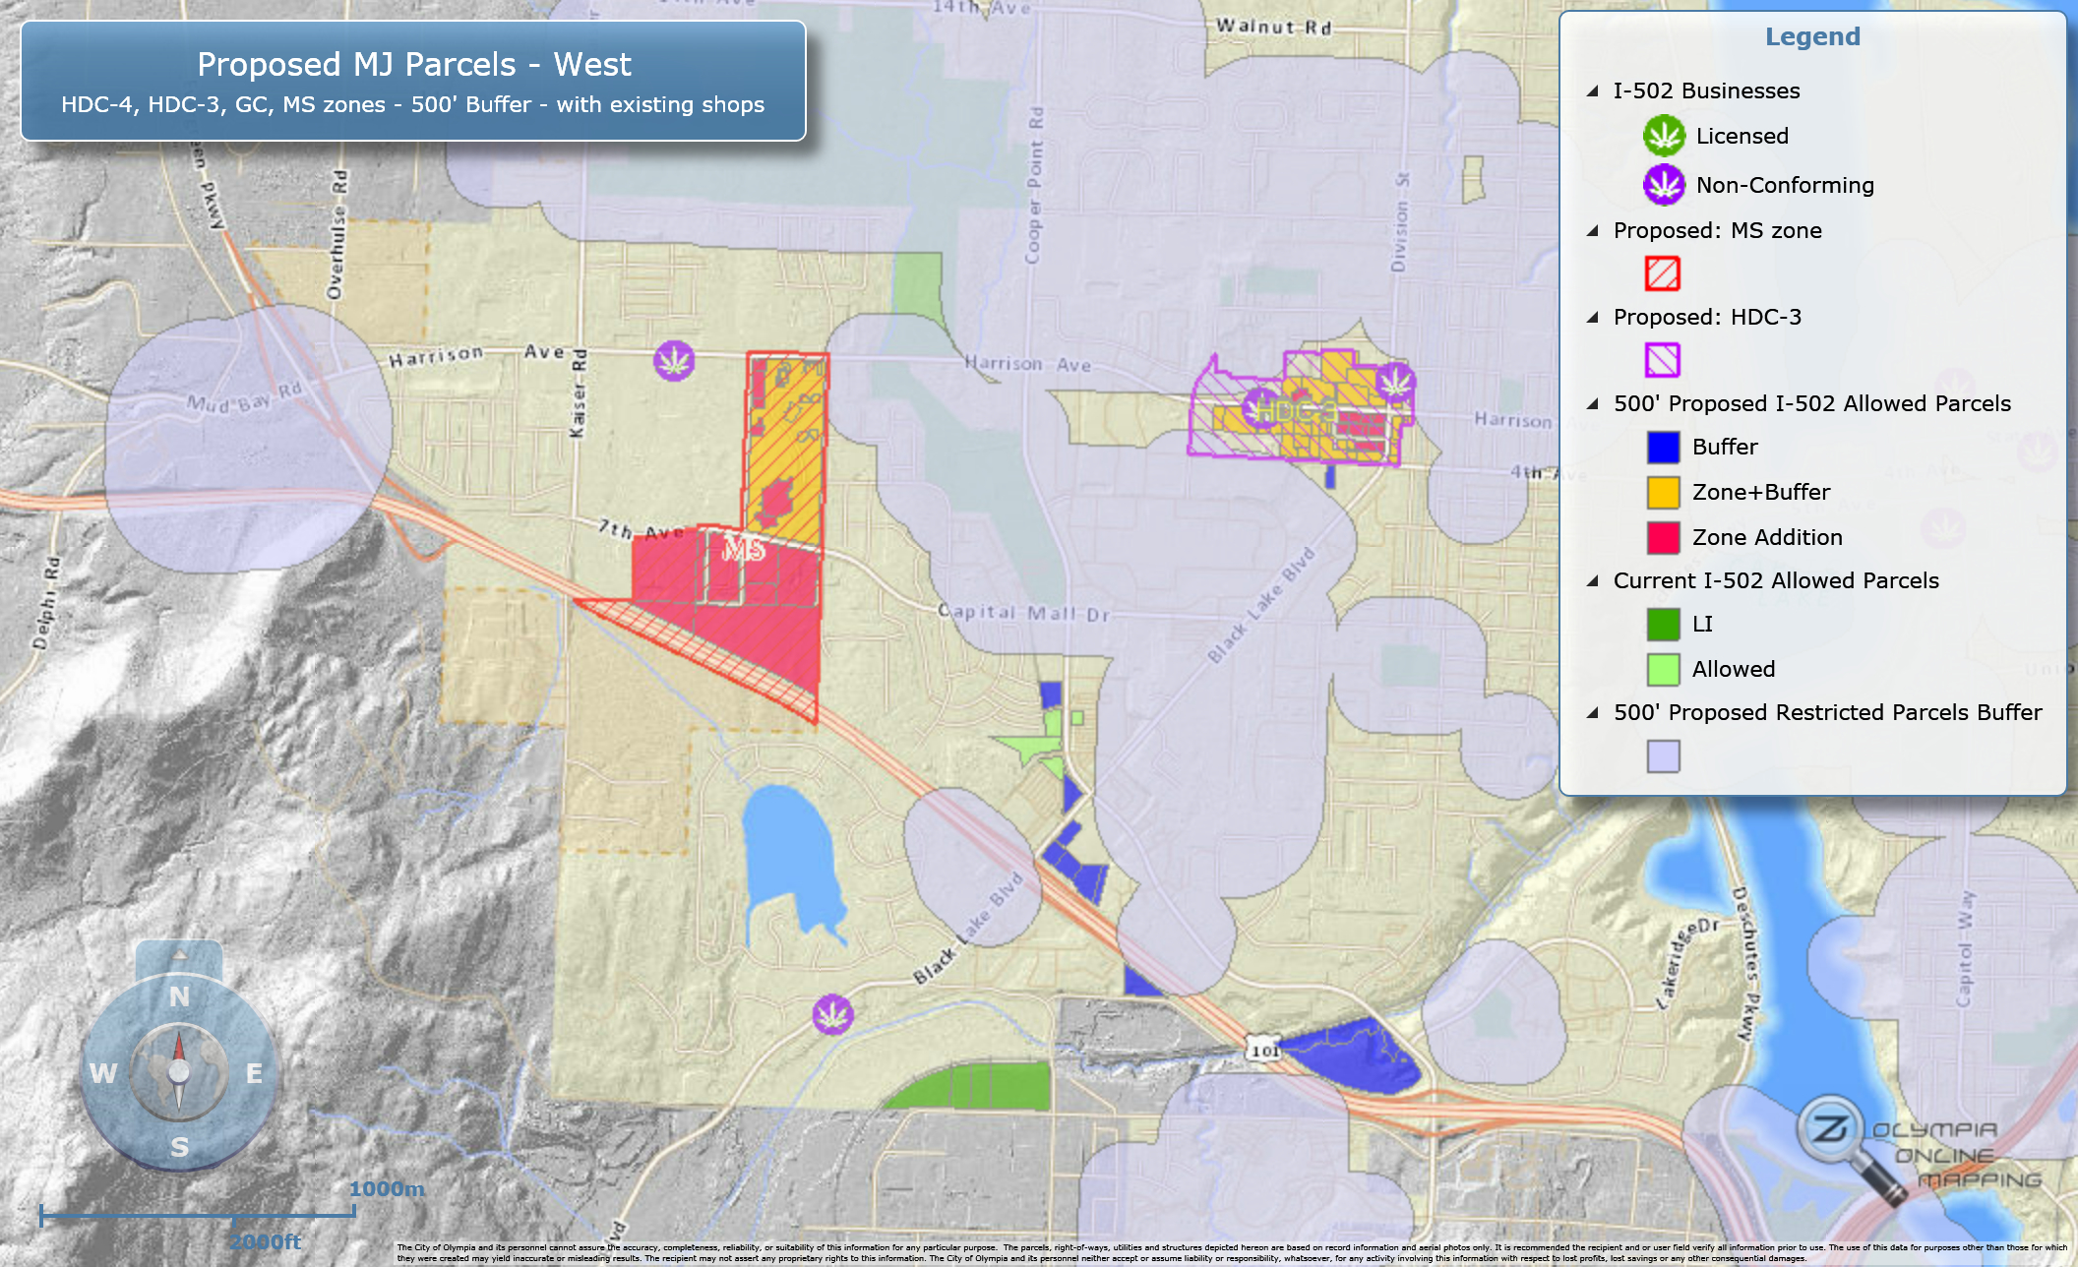Click the Highway 101 shield marker
Screen dimensions: 2078x1267
(1265, 1049)
